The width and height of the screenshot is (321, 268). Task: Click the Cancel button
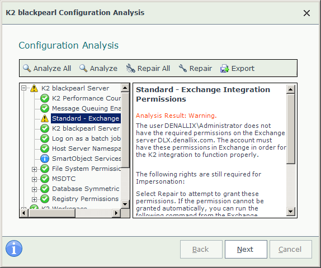[x=291, y=249]
